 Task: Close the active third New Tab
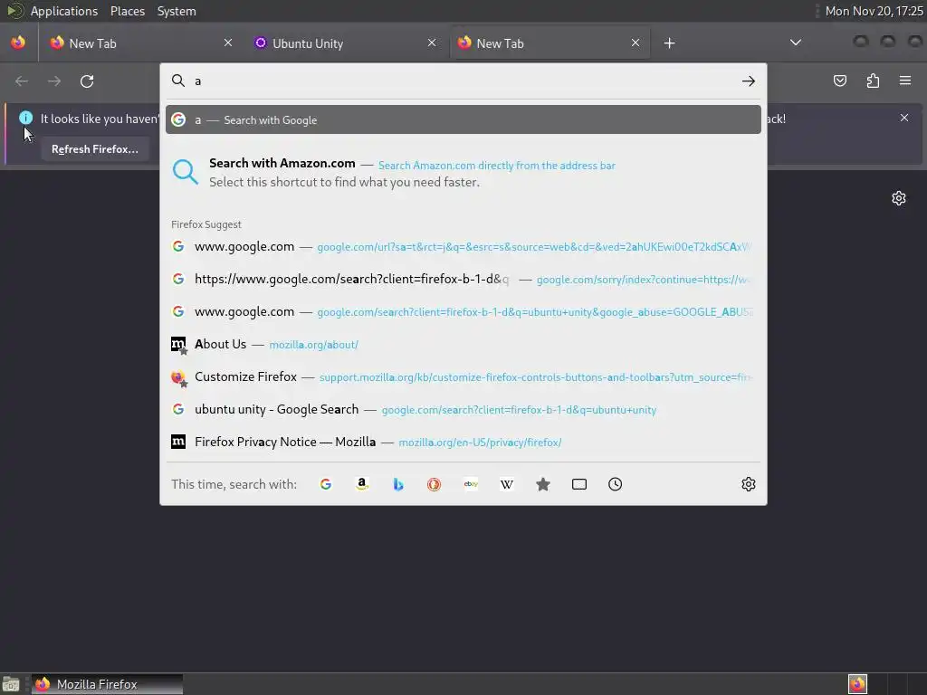635,43
